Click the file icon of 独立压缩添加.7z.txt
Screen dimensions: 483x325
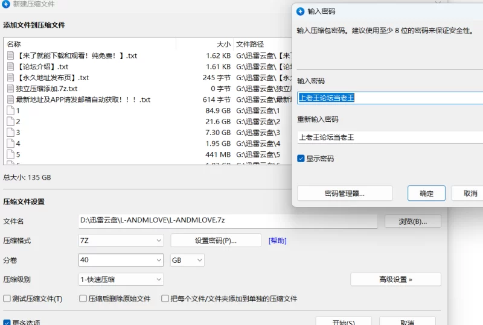coord(10,89)
